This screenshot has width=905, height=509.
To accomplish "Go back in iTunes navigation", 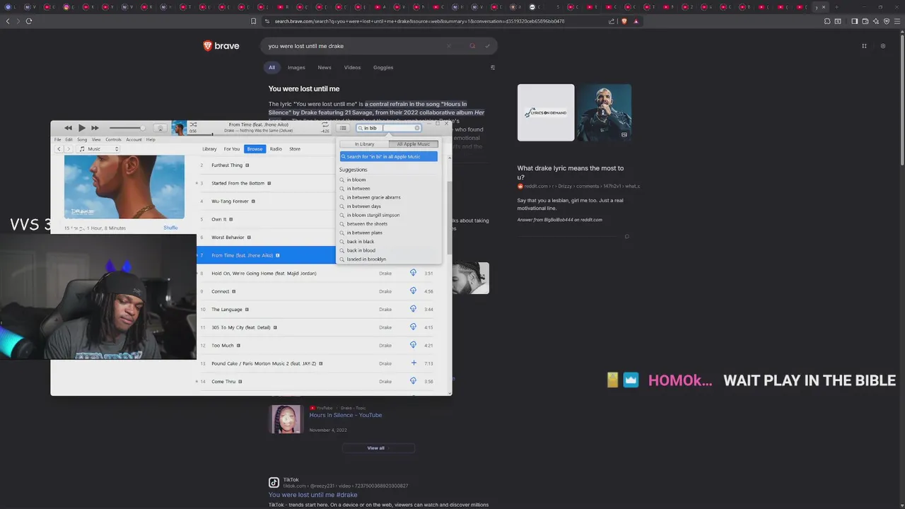I will pos(59,149).
